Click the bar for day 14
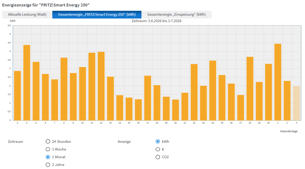Screen dimensions: 305x169 tap(120, 108)
